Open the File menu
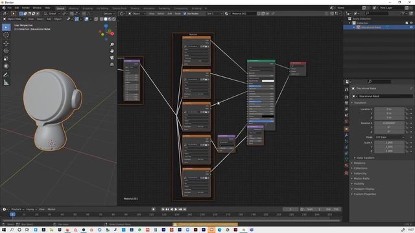The height and width of the screenshot is (233, 415). (10, 8)
